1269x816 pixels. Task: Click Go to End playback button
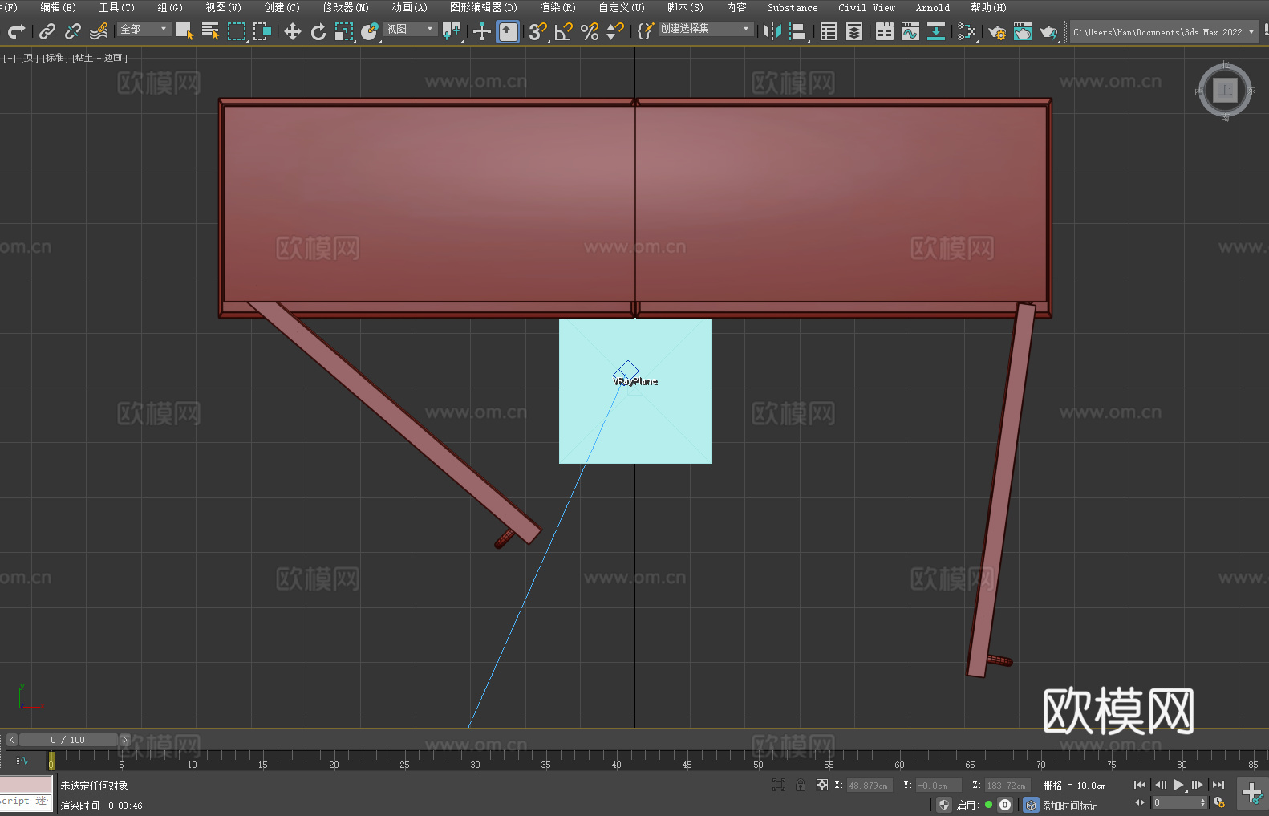tap(1218, 785)
